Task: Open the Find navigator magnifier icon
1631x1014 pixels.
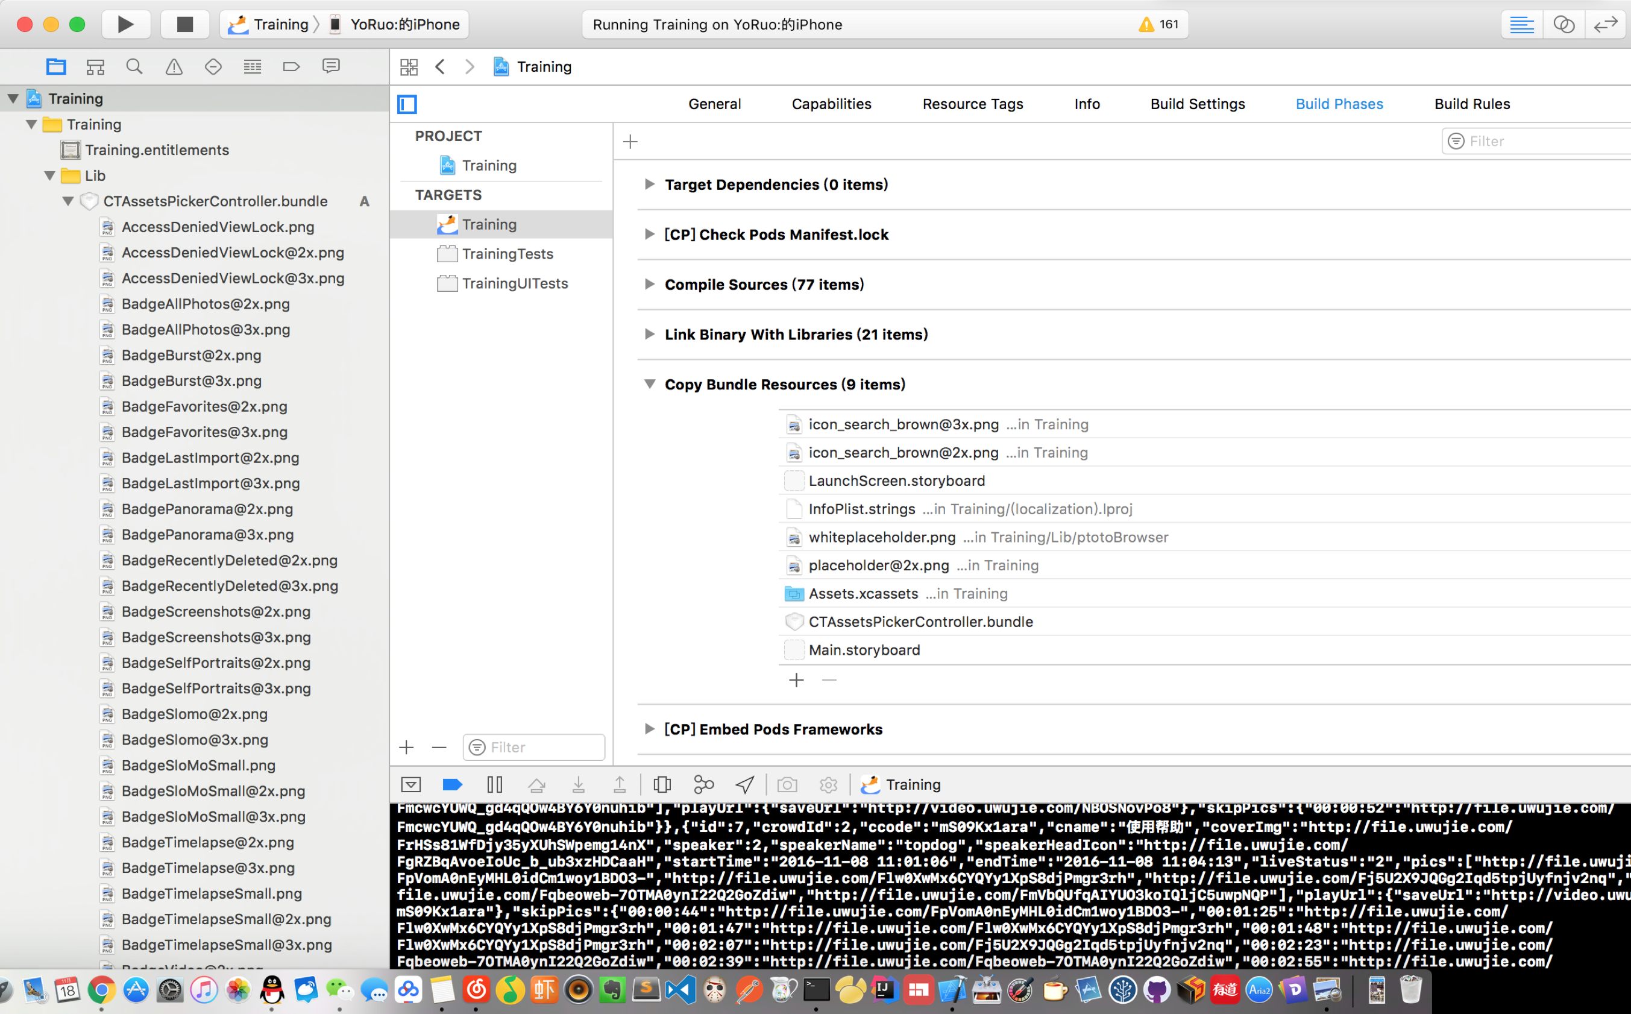Action: [x=134, y=66]
